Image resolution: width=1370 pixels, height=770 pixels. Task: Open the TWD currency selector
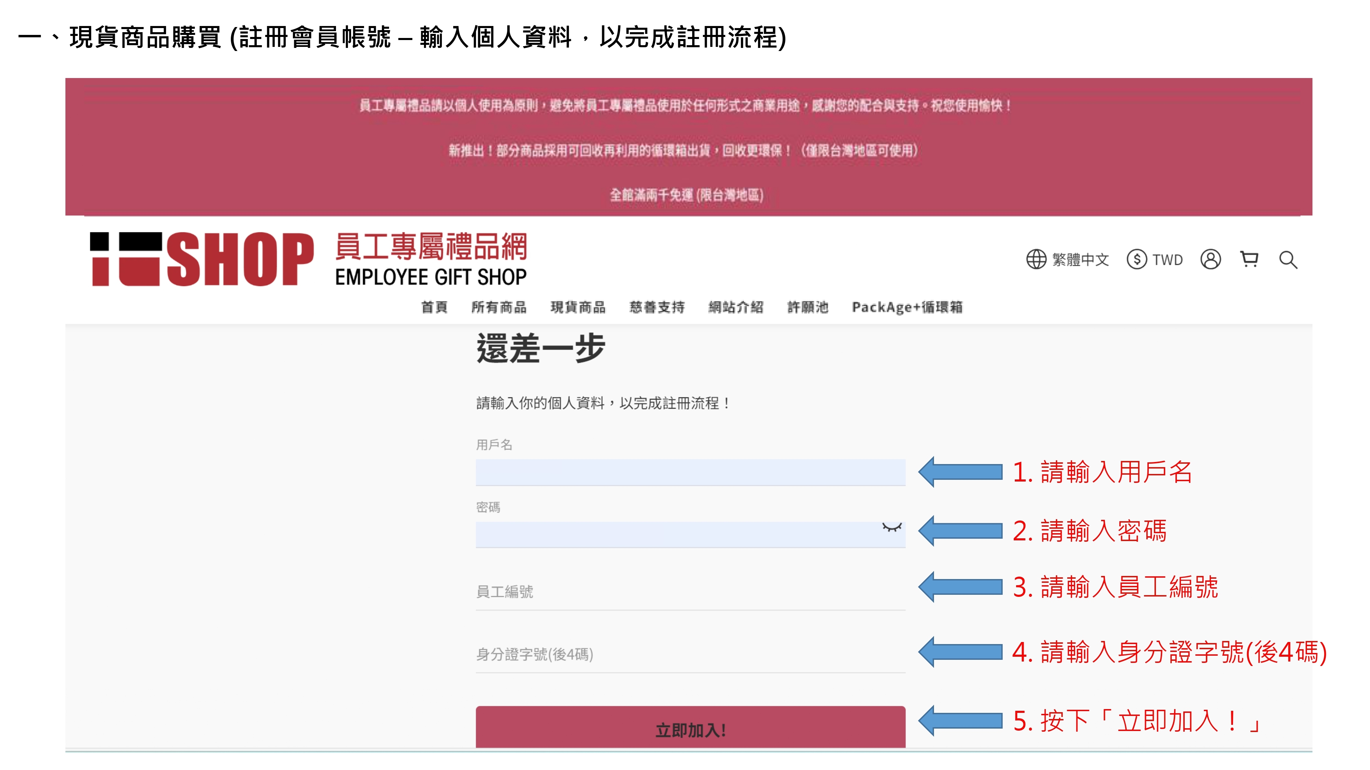pyautogui.click(x=1155, y=259)
